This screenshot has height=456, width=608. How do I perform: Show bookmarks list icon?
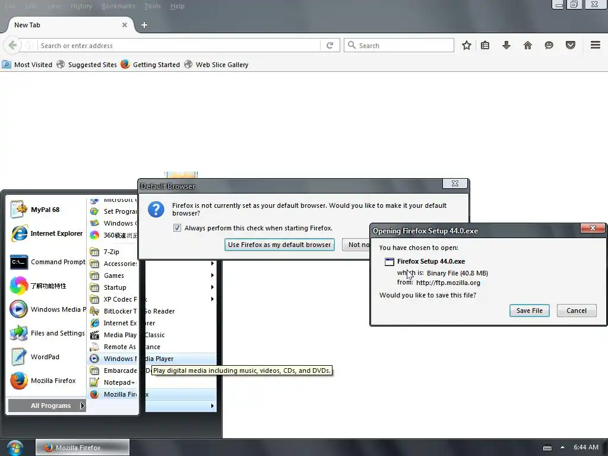(485, 45)
